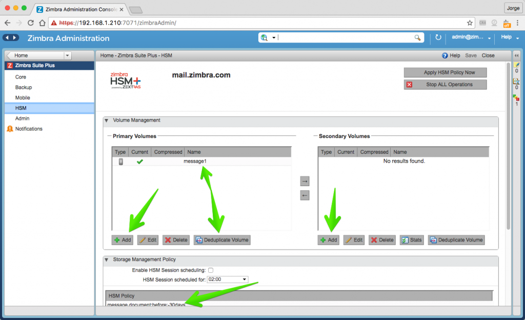
Task: Add a new secondary volume
Action: (329, 240)
